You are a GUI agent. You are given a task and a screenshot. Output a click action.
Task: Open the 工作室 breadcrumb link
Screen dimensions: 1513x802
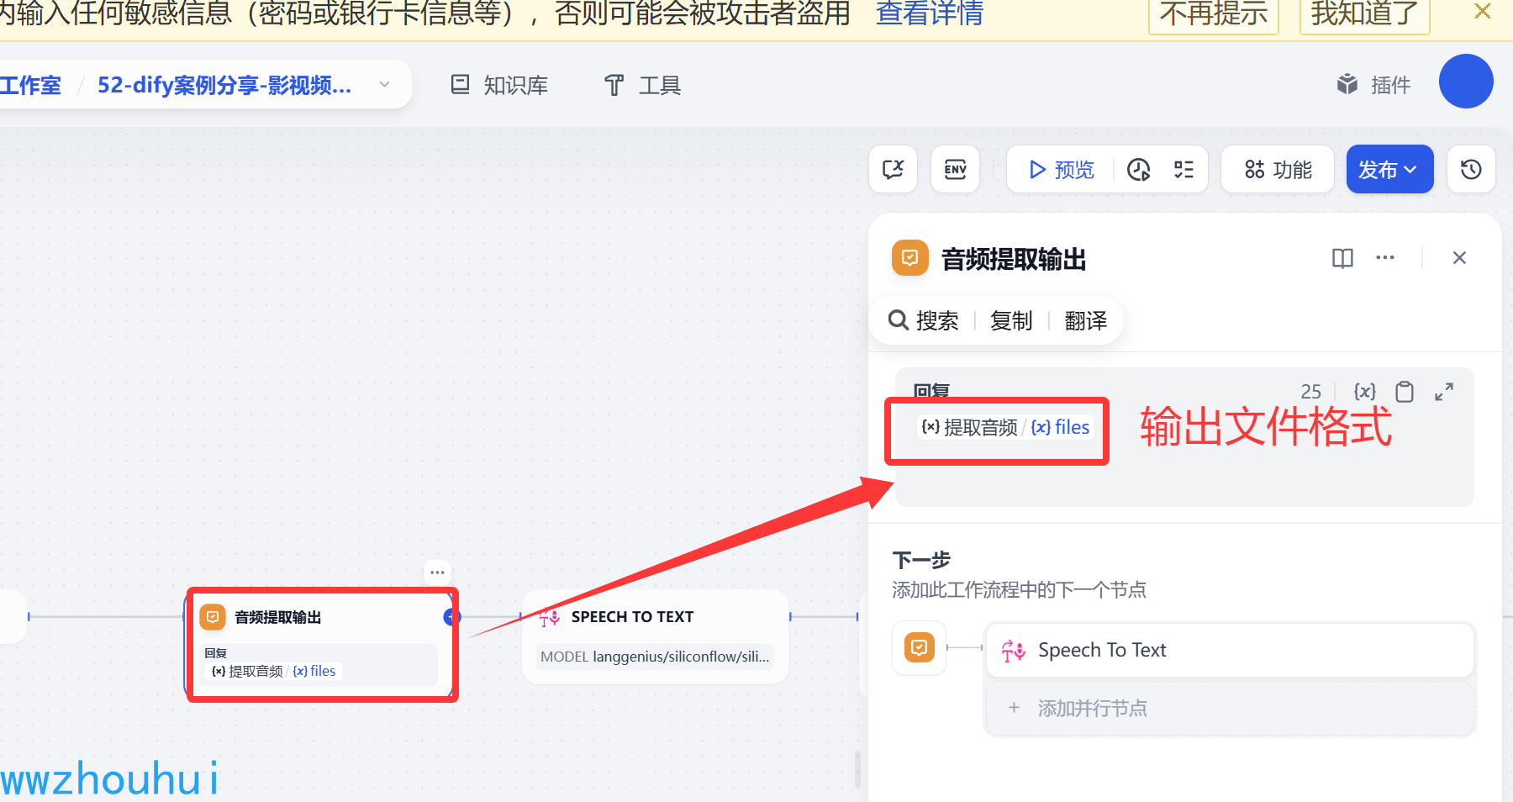coord(30,85)
